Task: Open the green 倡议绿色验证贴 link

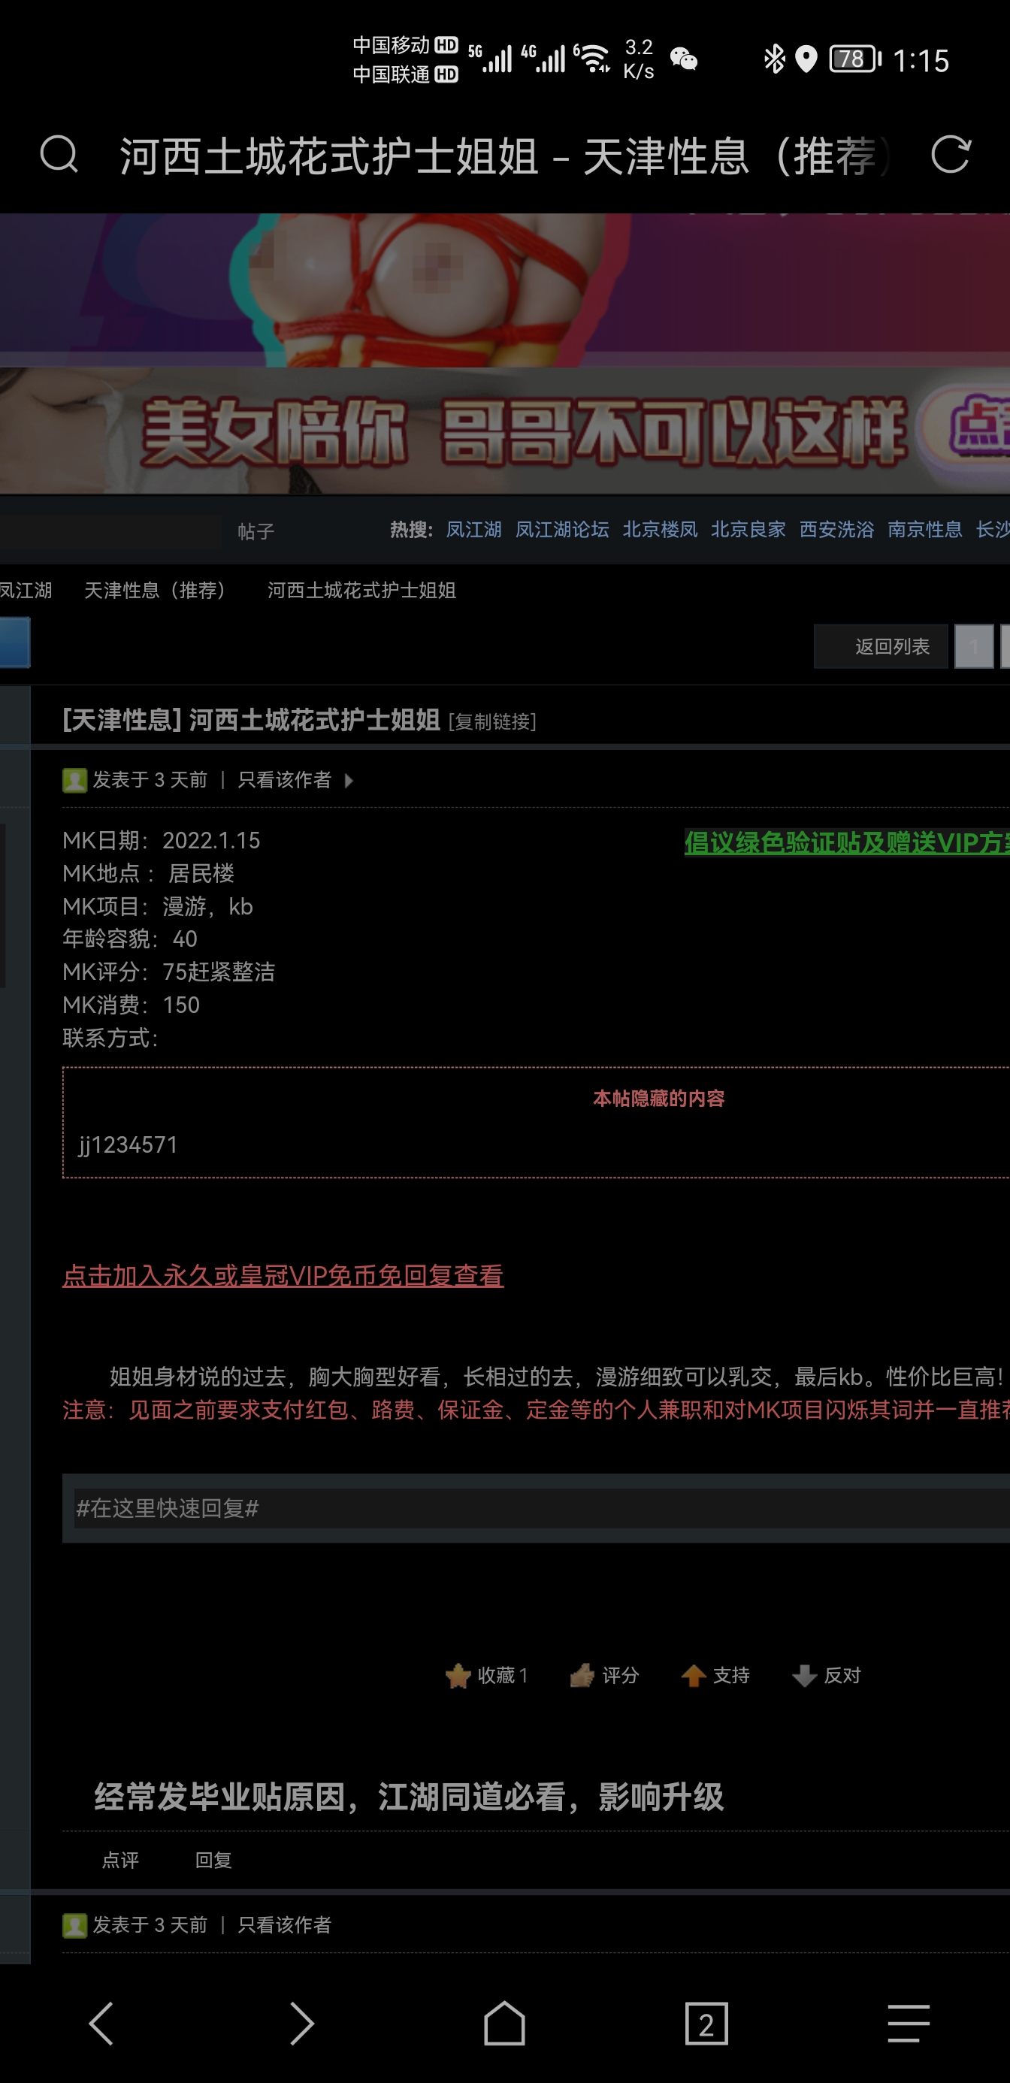Action: (x=847, y=842)
